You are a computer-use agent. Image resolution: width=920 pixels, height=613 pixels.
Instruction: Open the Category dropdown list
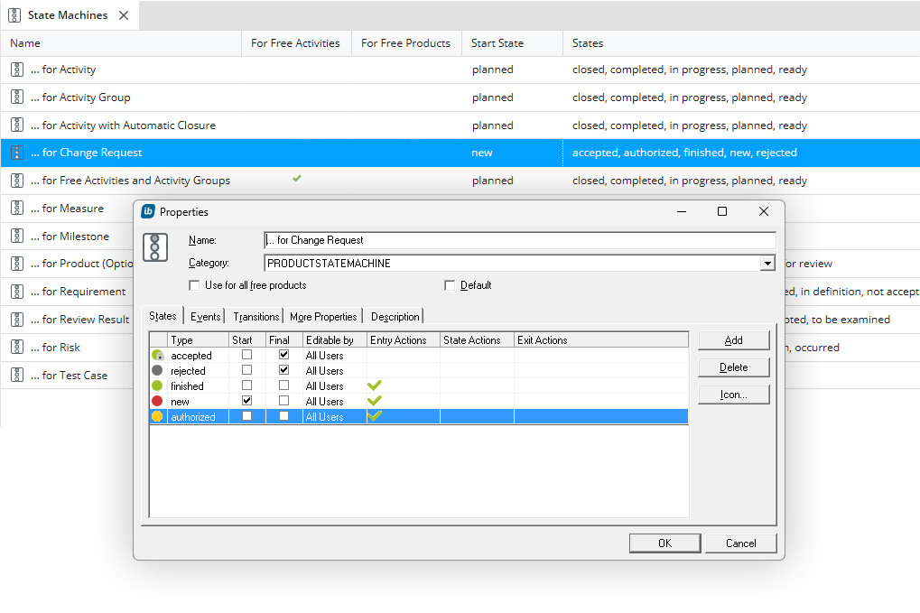point(767,264)
